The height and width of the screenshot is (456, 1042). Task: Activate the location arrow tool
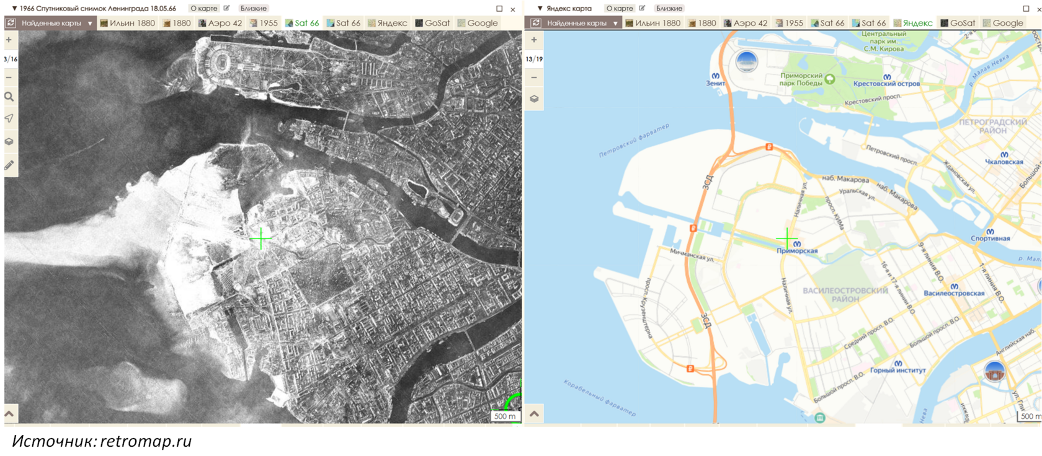tap(9, 118)
